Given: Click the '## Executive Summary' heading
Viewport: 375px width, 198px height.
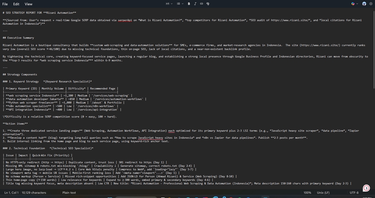Looking at the screenshot, I should (x=18, y=38).
